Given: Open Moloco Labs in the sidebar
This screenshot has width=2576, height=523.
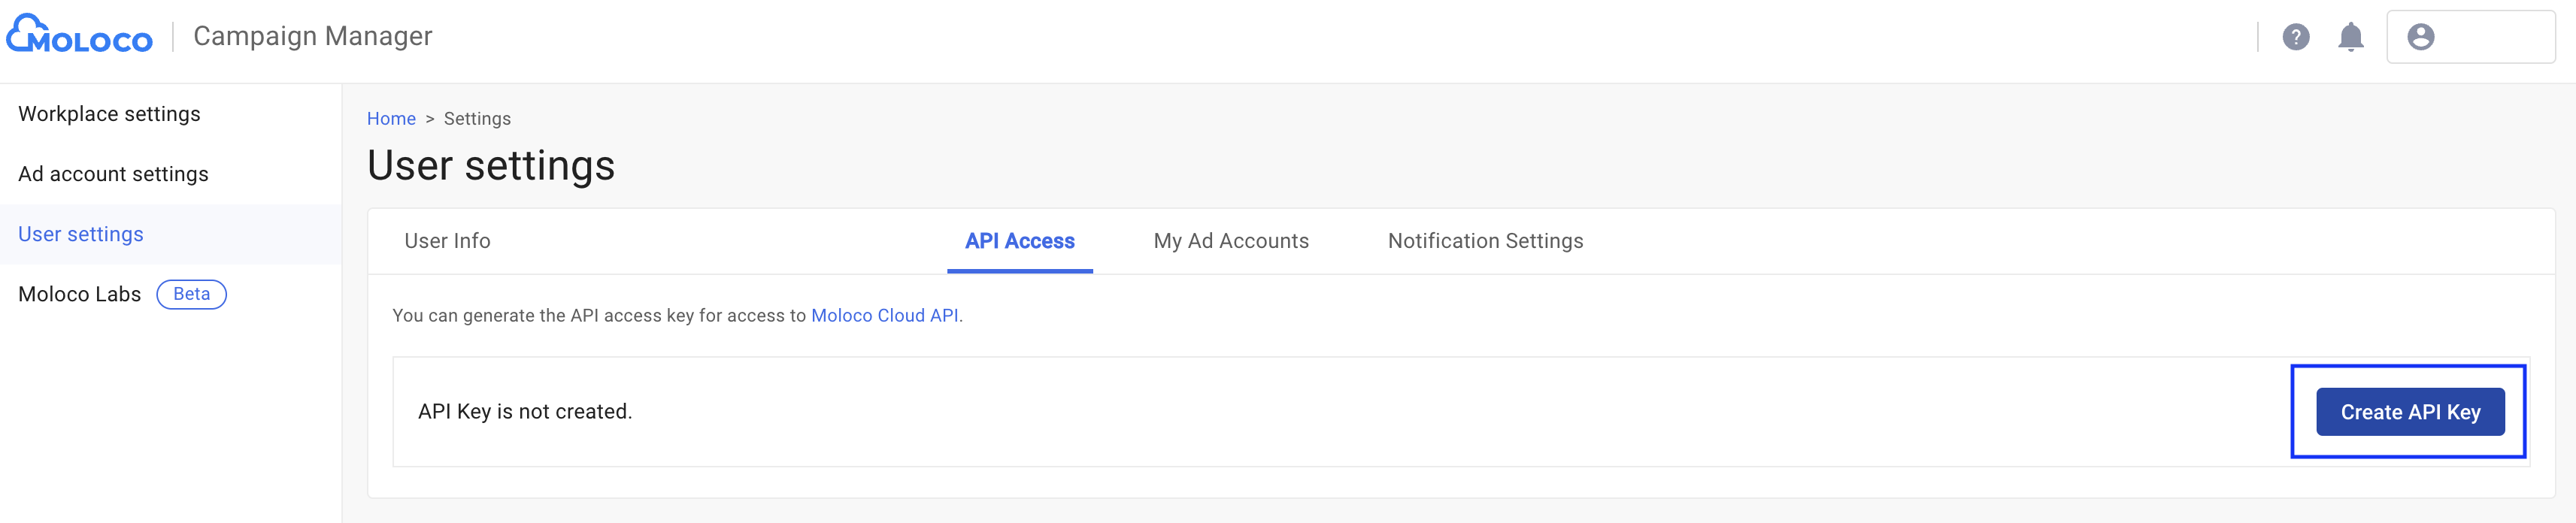Looking at the screenshot, I should coord(80,294).
